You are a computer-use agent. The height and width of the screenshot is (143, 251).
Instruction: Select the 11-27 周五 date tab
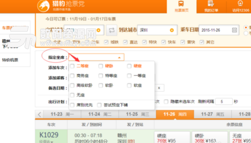213,114
